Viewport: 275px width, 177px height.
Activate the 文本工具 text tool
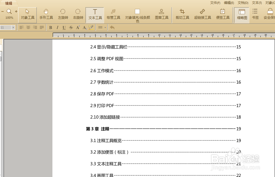(x=95, y=15)
